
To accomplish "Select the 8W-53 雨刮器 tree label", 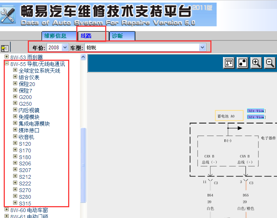I will click(27, 57).
